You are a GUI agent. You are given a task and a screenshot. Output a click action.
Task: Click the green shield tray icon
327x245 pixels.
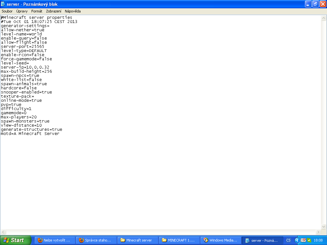pyautogui.click(x=309, y=240)
